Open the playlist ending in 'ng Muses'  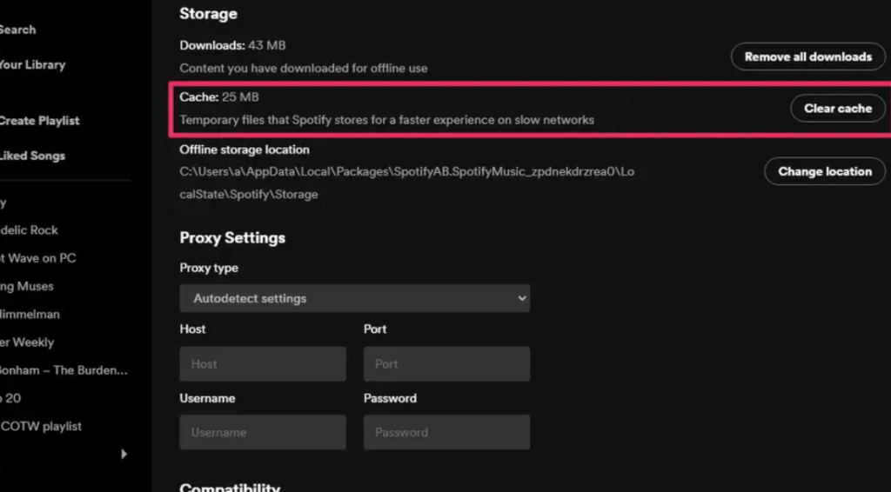[26, 286]
